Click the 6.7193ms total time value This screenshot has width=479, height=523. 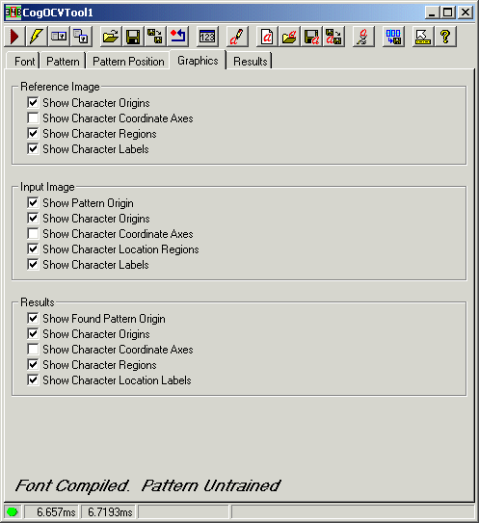tap(109, 512)
